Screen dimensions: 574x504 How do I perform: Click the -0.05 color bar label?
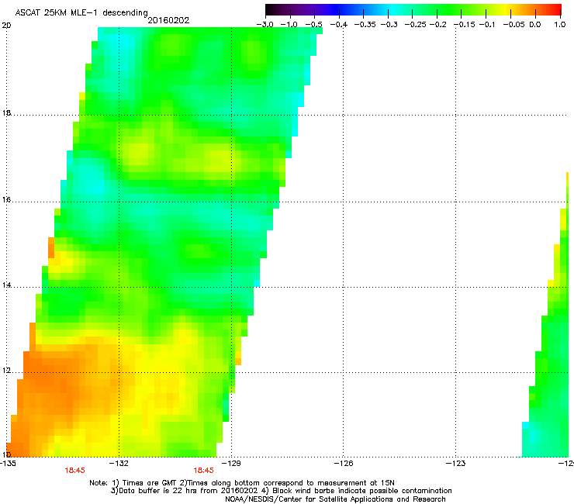(514, 25)
